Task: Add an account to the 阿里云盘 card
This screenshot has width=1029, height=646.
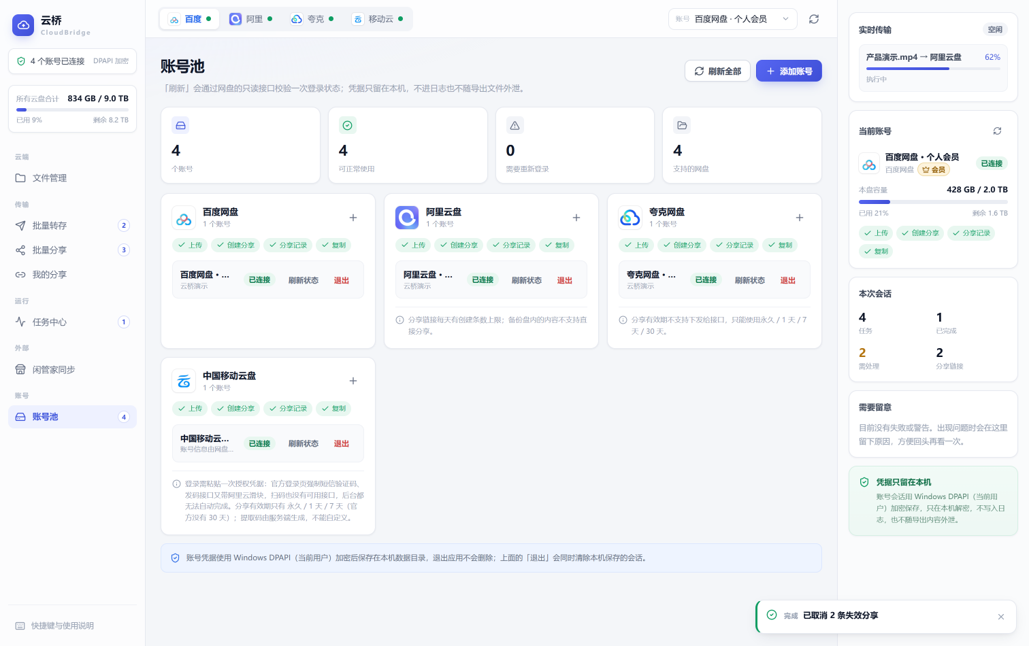Action: [576, 218]
